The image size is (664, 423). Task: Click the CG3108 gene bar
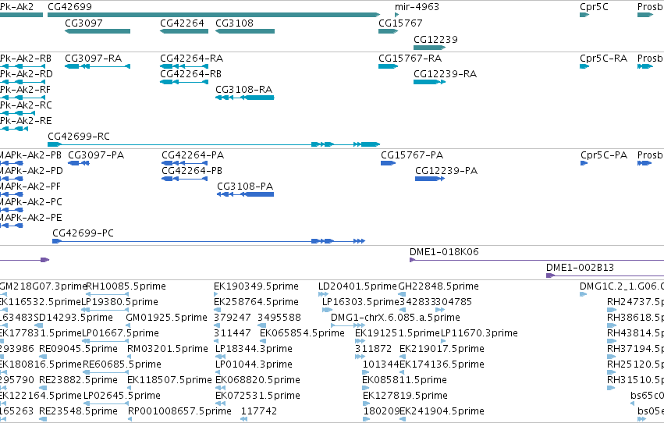(245, 31)
